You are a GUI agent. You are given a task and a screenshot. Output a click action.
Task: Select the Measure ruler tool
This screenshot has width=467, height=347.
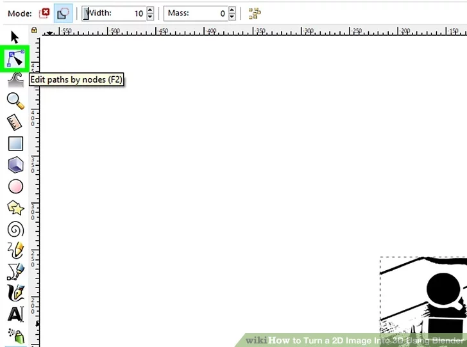tap(15, 122)
